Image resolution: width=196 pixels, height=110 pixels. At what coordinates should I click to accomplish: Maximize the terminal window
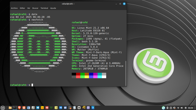coord(120,4)
